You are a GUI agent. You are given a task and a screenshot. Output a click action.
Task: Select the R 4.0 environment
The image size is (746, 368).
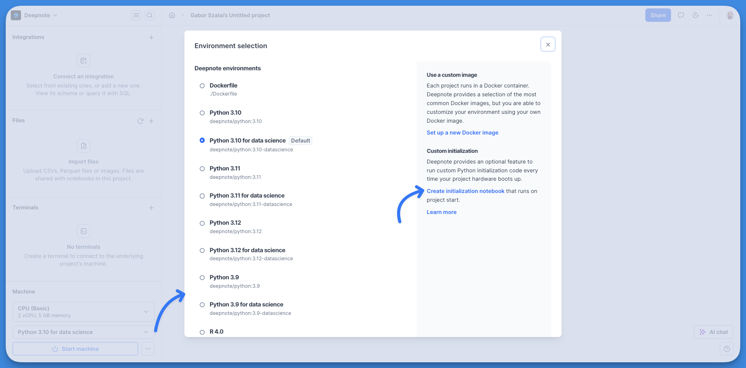pos(202,332)
